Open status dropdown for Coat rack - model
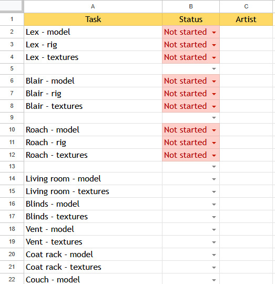The height and width of the screenshot is (284, 275). (214, 255)
